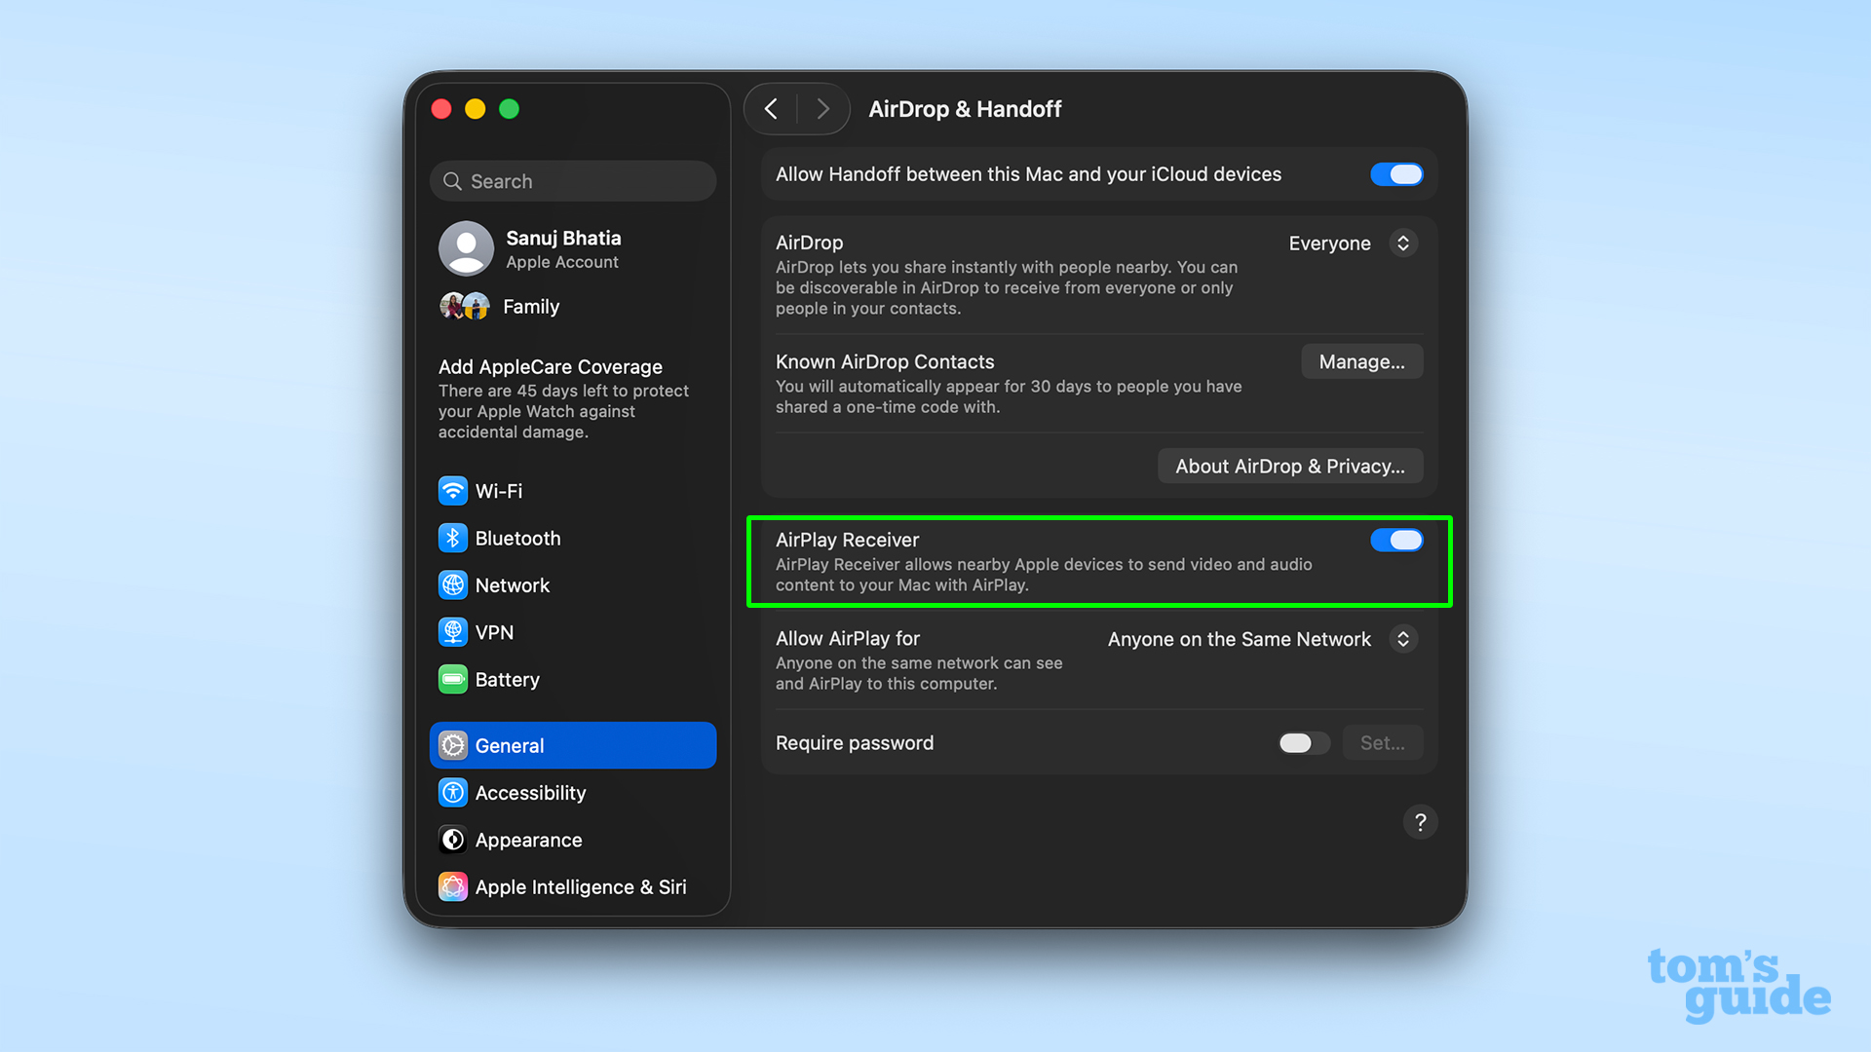Click the Network globe icon

[x=452, y=584]
